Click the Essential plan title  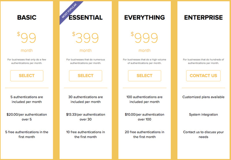tap(85, 18)
